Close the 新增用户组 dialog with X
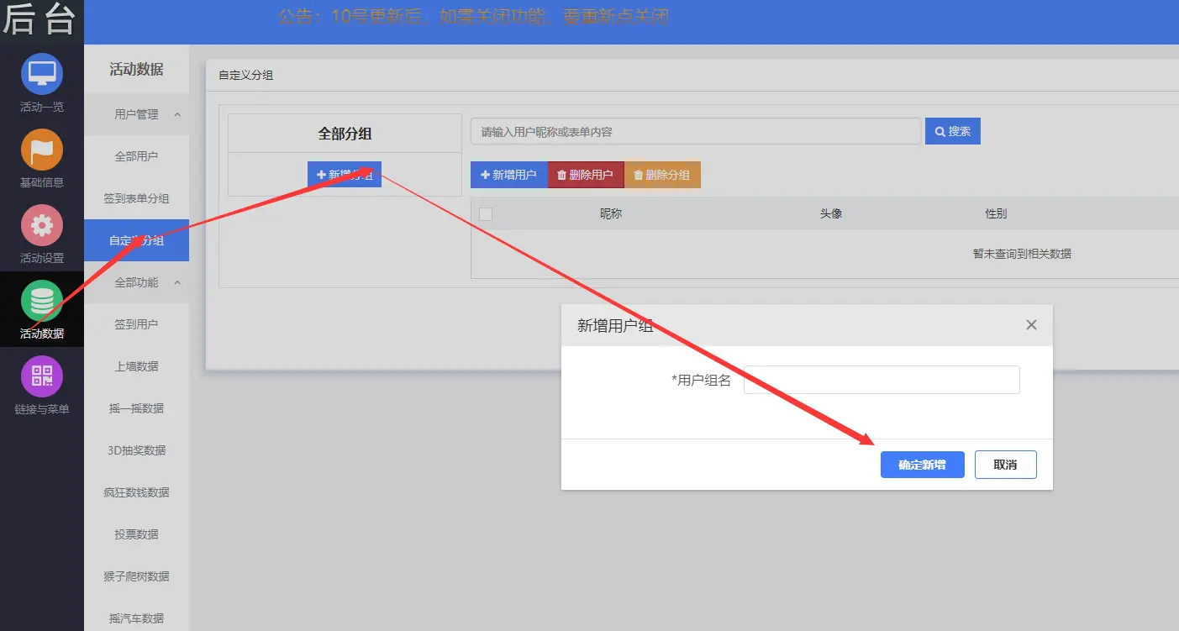Viewport: 1179px width, 631px height. (1031, 325)
